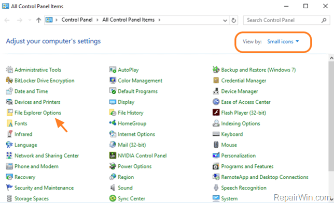Open the Phone and Modem icon

coord(9,166)
